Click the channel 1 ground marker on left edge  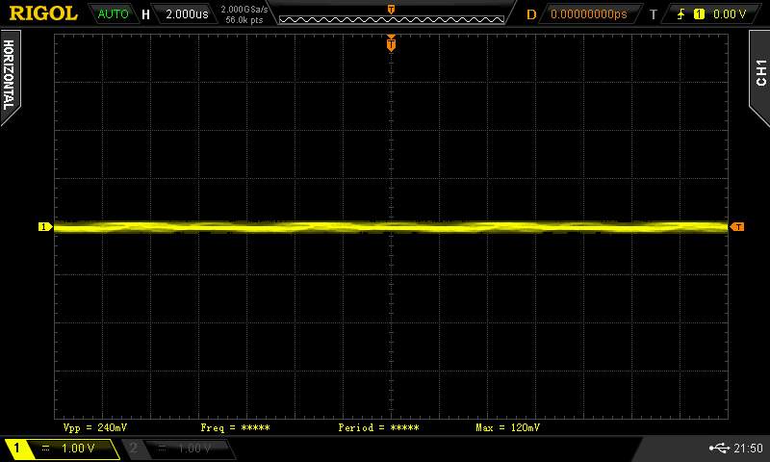pos(44,227)
